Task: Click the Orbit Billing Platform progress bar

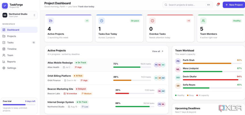Action: 132,80
